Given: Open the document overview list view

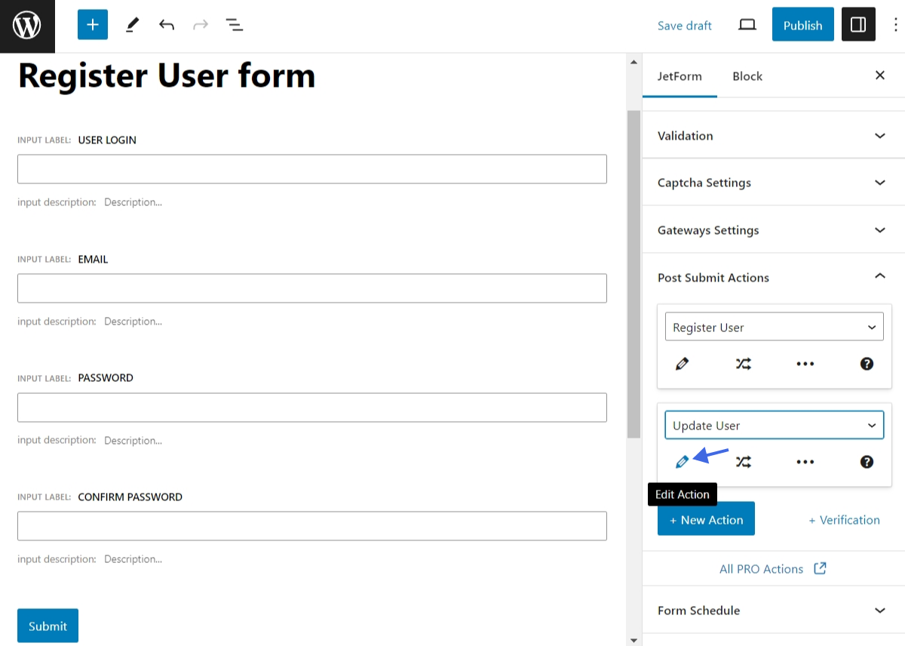Looking at the screenshot, I should pos(235,24).
